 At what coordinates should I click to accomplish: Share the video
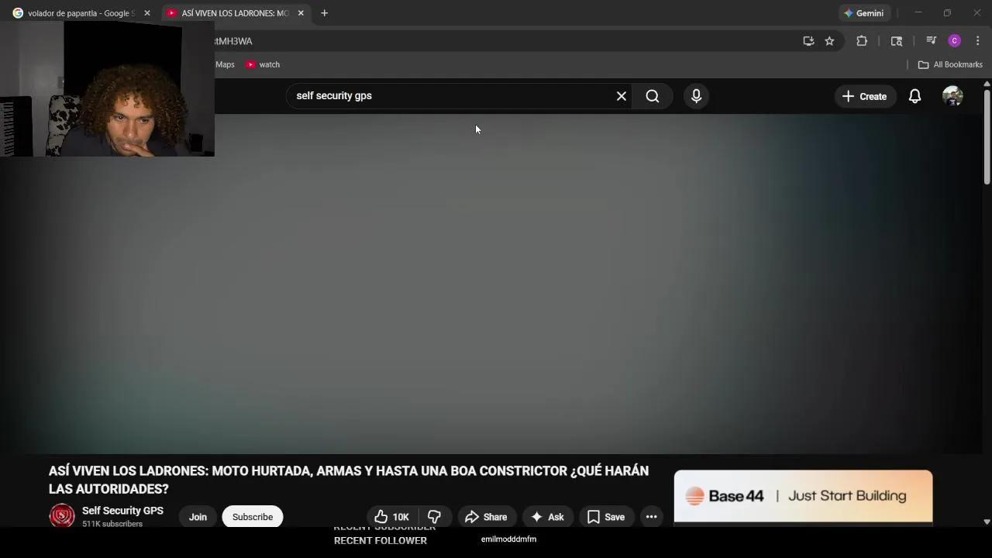click(486, 517)
